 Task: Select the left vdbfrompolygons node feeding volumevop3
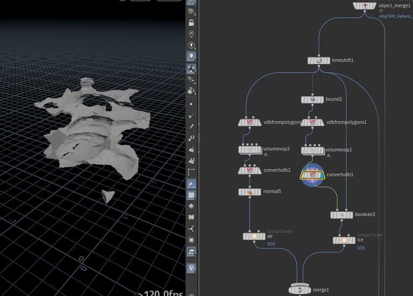(x=250, y=123)
